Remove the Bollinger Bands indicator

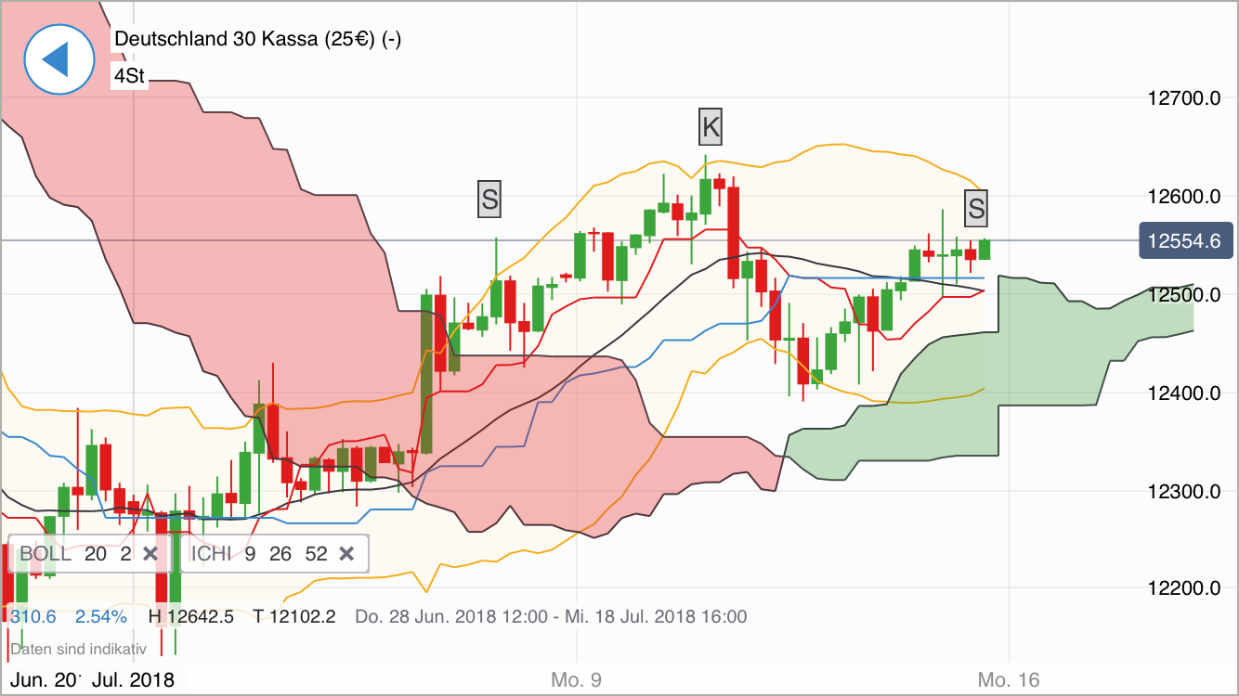(150, 553)
